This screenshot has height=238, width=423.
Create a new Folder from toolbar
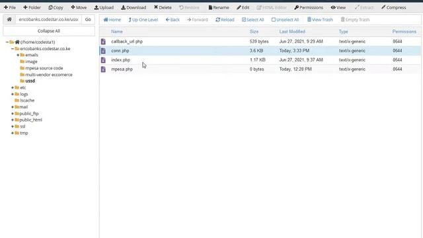tap(32, 7)
